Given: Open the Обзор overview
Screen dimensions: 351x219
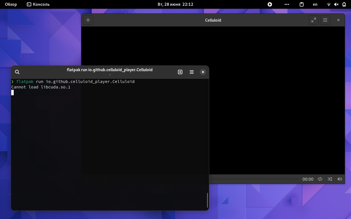Looking at the screenshot, I should coord(11,4).
